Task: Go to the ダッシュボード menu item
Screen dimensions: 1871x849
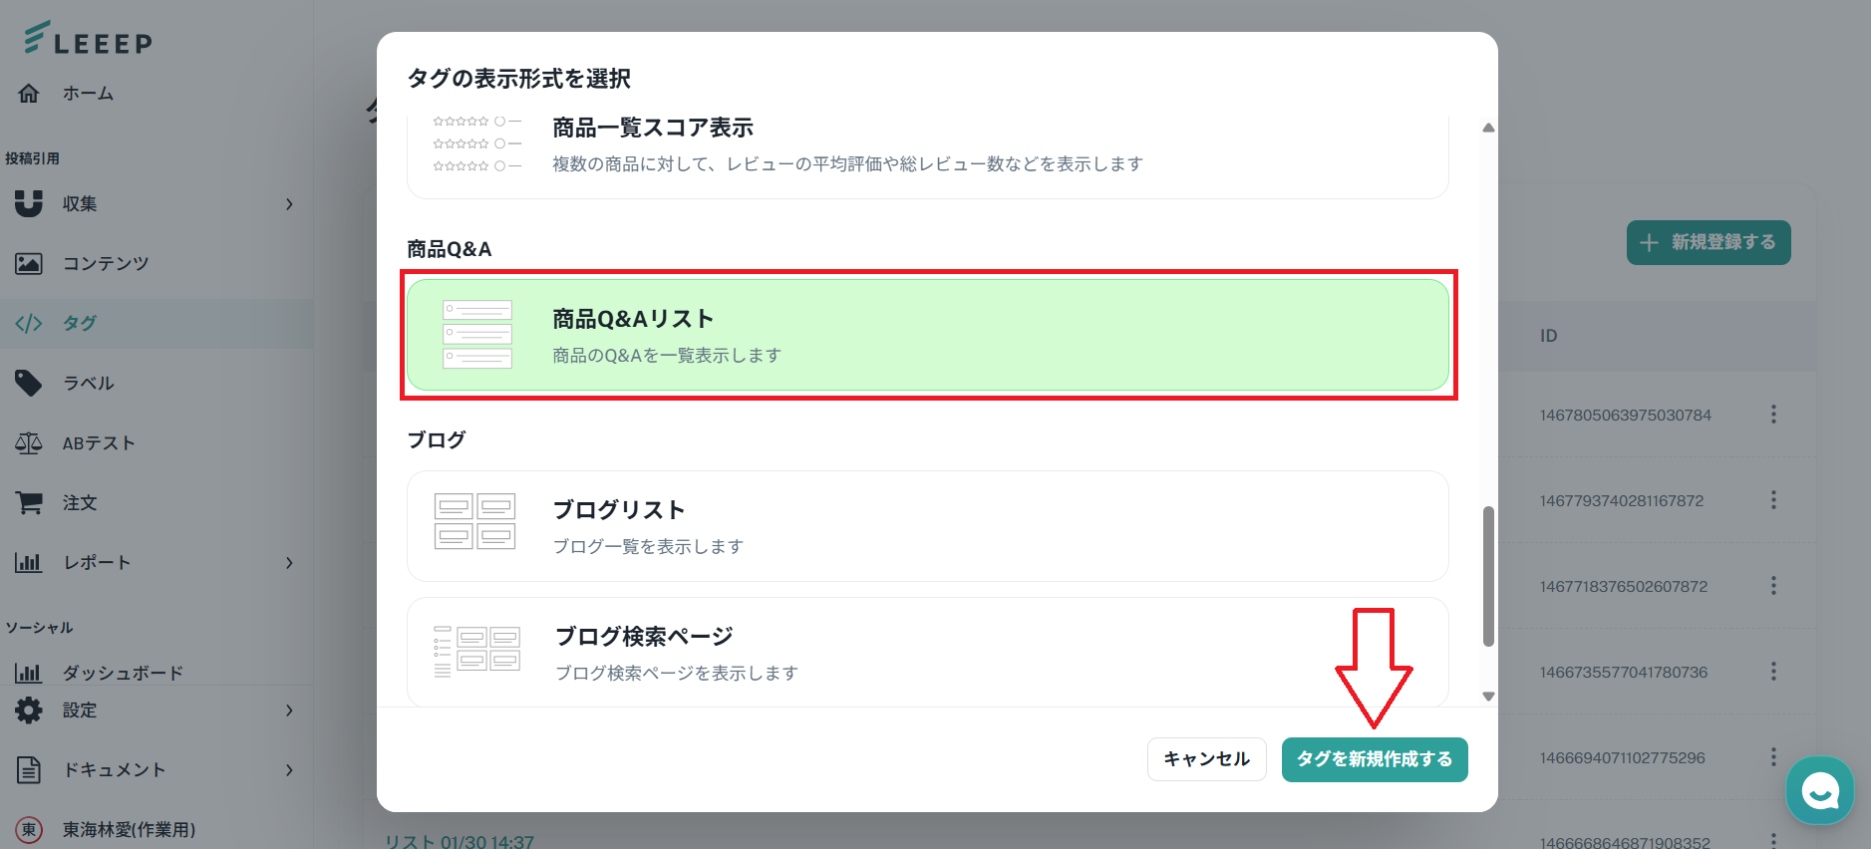Action: point(123,673)
